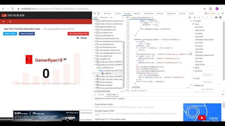
Task: Open the Audits tab
Action: click(x=191, y=13)
